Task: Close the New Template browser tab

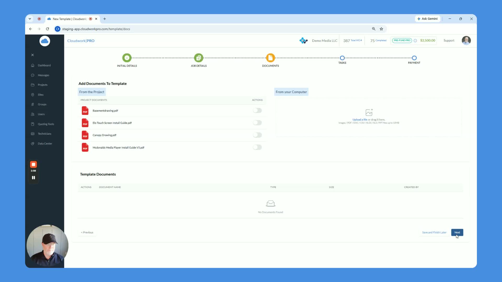Action: pyautogui.click(x=96, y=19)
